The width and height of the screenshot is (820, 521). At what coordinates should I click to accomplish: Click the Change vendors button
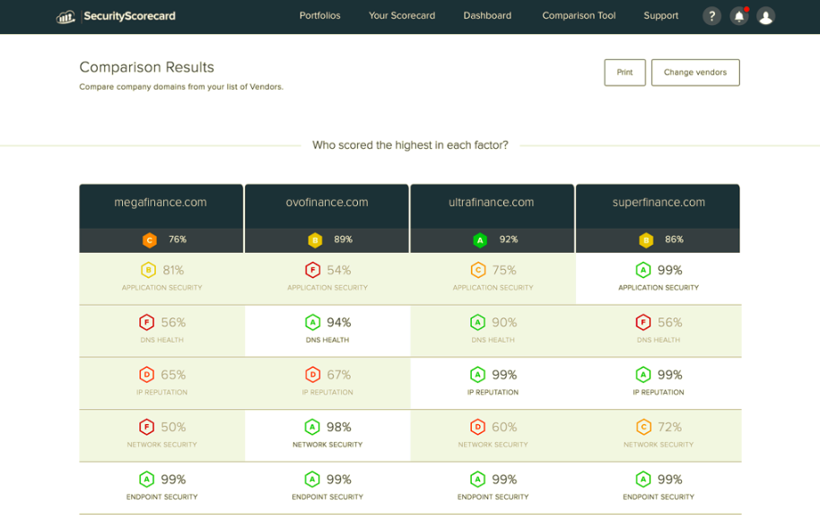point(695,72)
